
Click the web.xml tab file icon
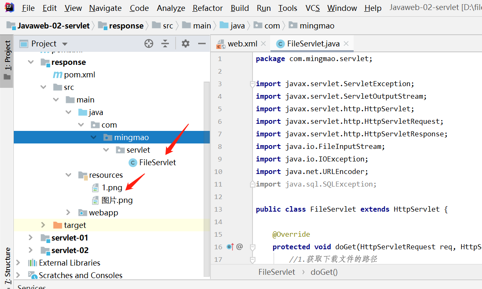coord(221,44)
